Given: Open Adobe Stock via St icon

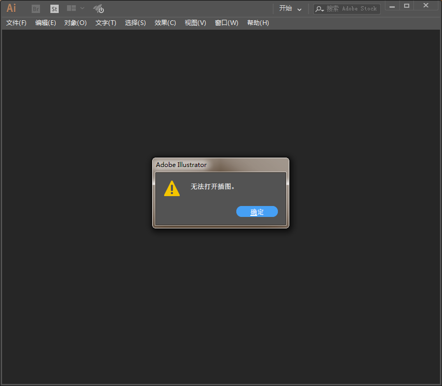Looking at the screenshot, I should tap(55, 9).
